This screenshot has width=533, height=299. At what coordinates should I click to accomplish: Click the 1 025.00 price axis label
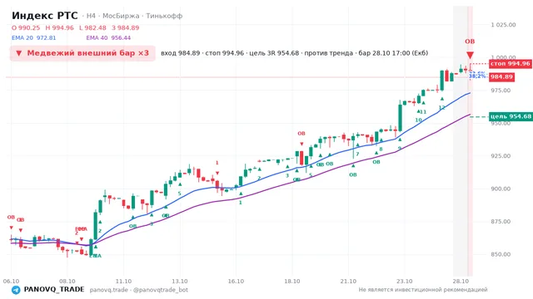click(503, 25)
